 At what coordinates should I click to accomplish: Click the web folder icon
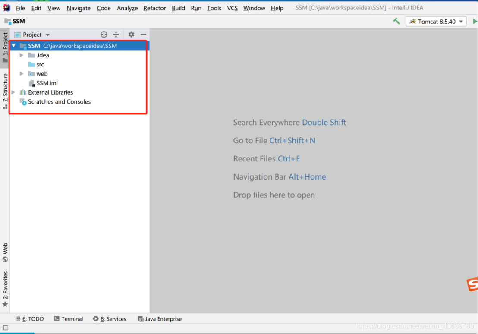(x=31, y=74)
